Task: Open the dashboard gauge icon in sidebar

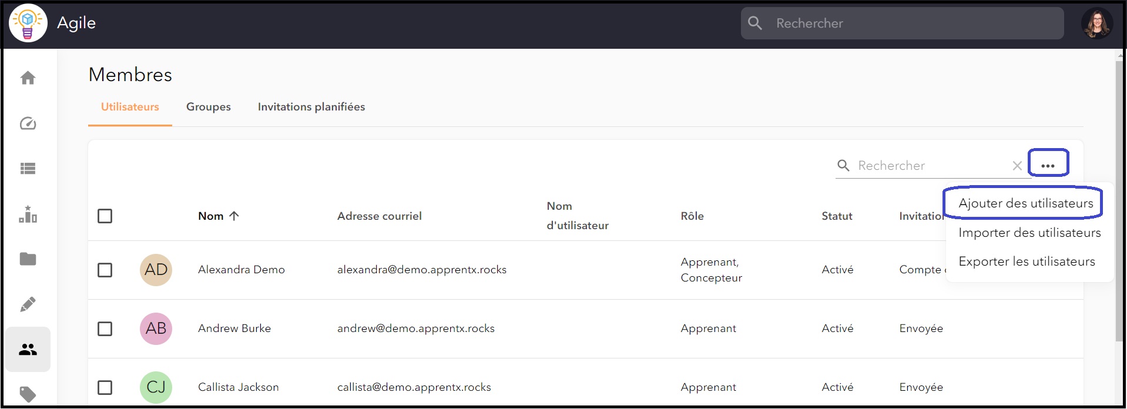Action: pos(28,123)
